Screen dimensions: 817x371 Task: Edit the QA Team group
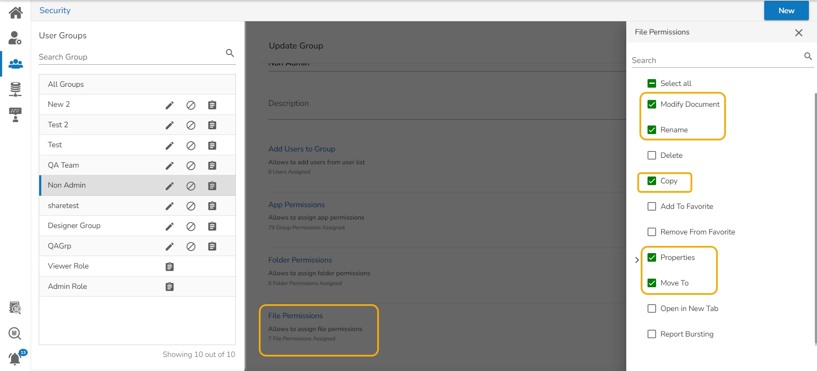click(169, 166)
